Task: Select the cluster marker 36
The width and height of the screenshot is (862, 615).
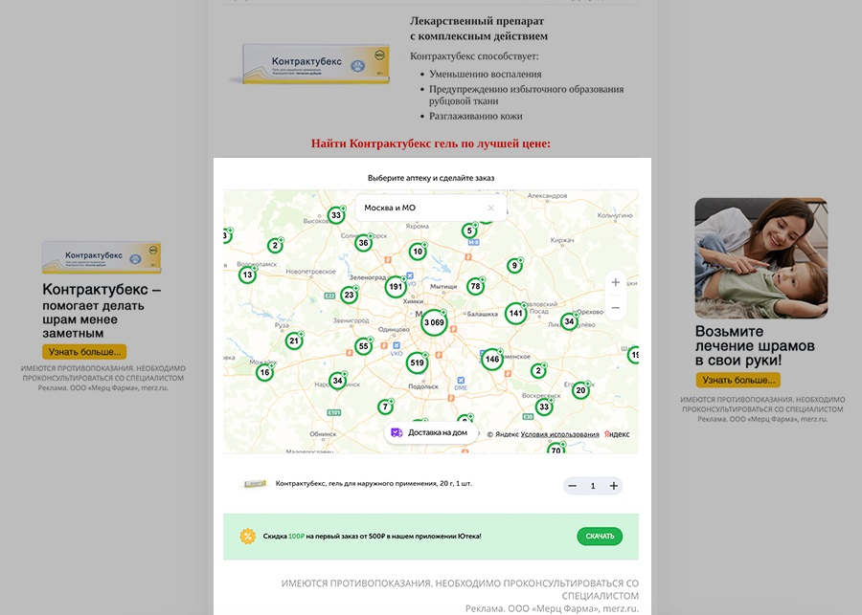Action: pos(363,243)
